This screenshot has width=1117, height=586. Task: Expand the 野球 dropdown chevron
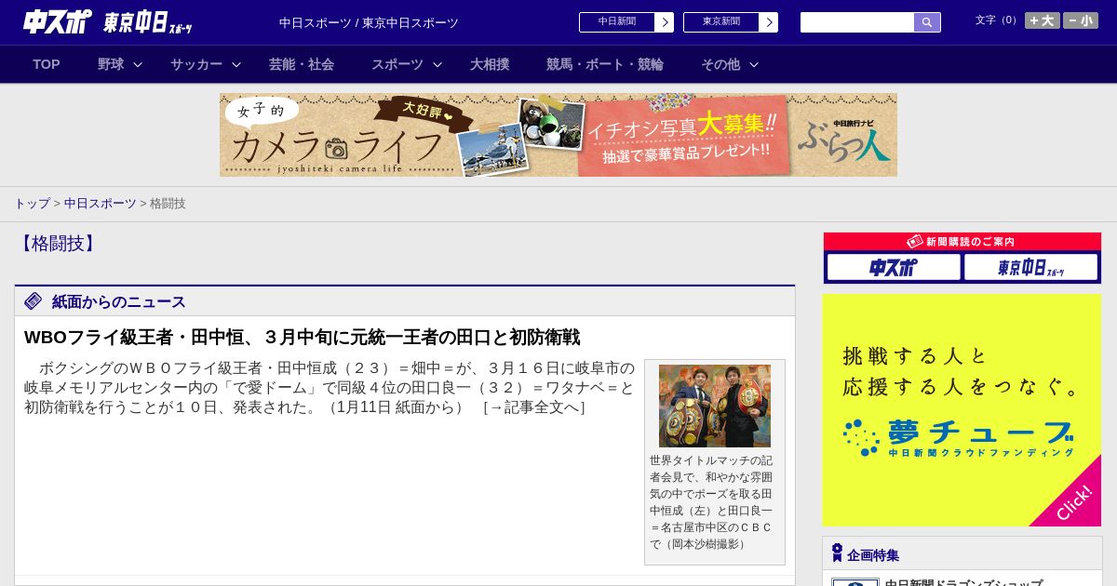coord(138,64)
